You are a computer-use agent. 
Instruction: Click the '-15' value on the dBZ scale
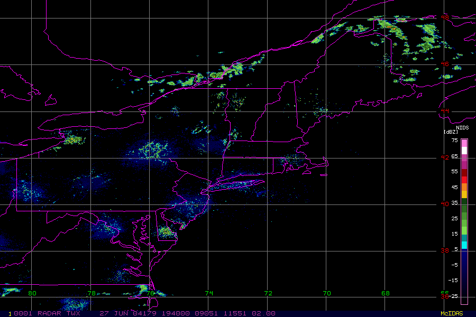tap(453, 281)
